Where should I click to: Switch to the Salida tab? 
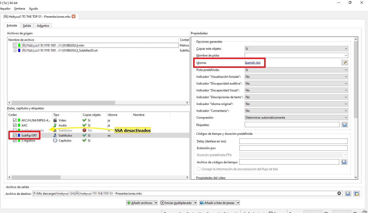[x=27, y=26]
